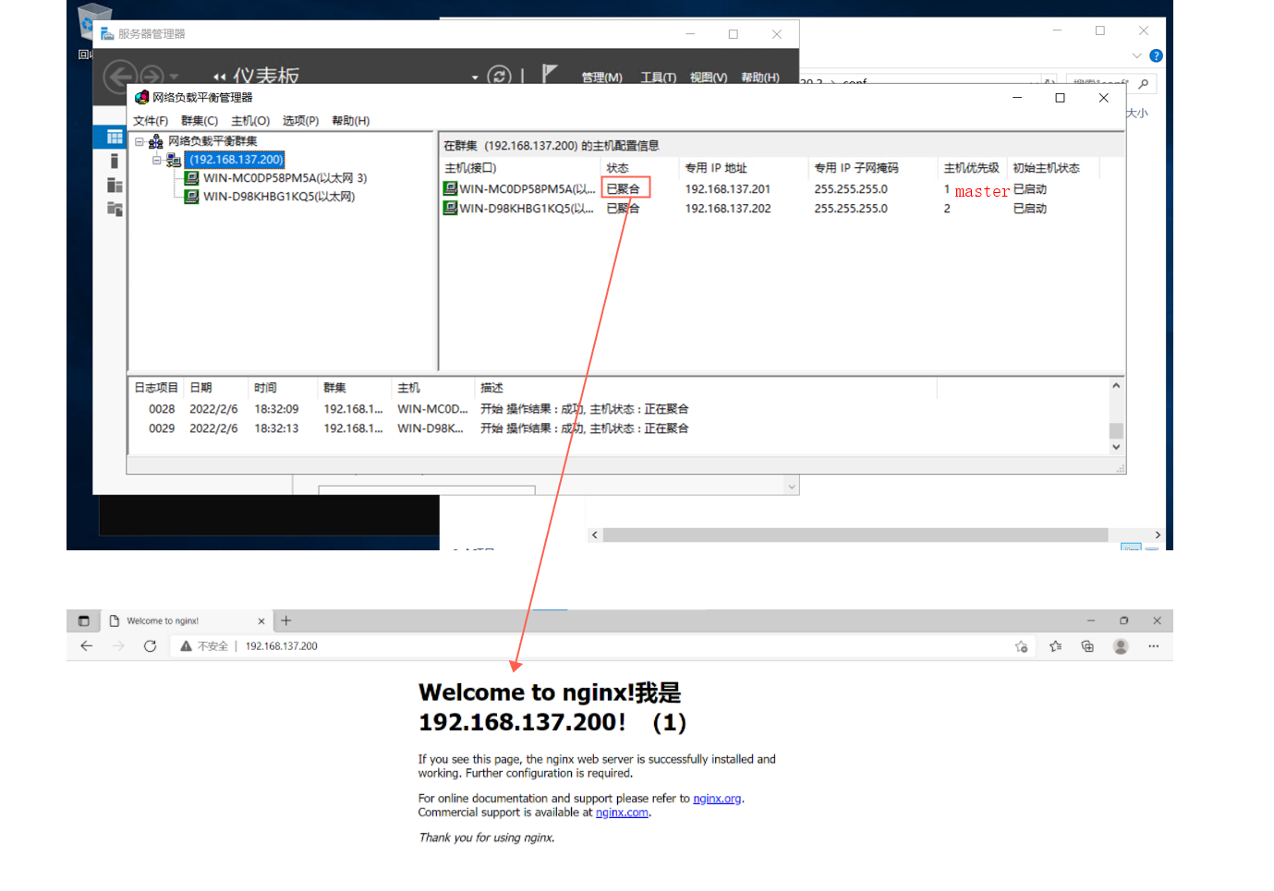Open the 文件(F) menu
This screenshot has height=891, width=1274.
click(151, 121)
